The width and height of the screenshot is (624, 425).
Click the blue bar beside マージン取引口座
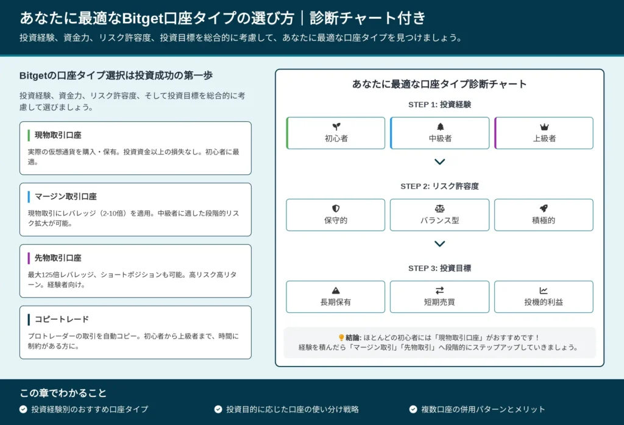point(29,197)
